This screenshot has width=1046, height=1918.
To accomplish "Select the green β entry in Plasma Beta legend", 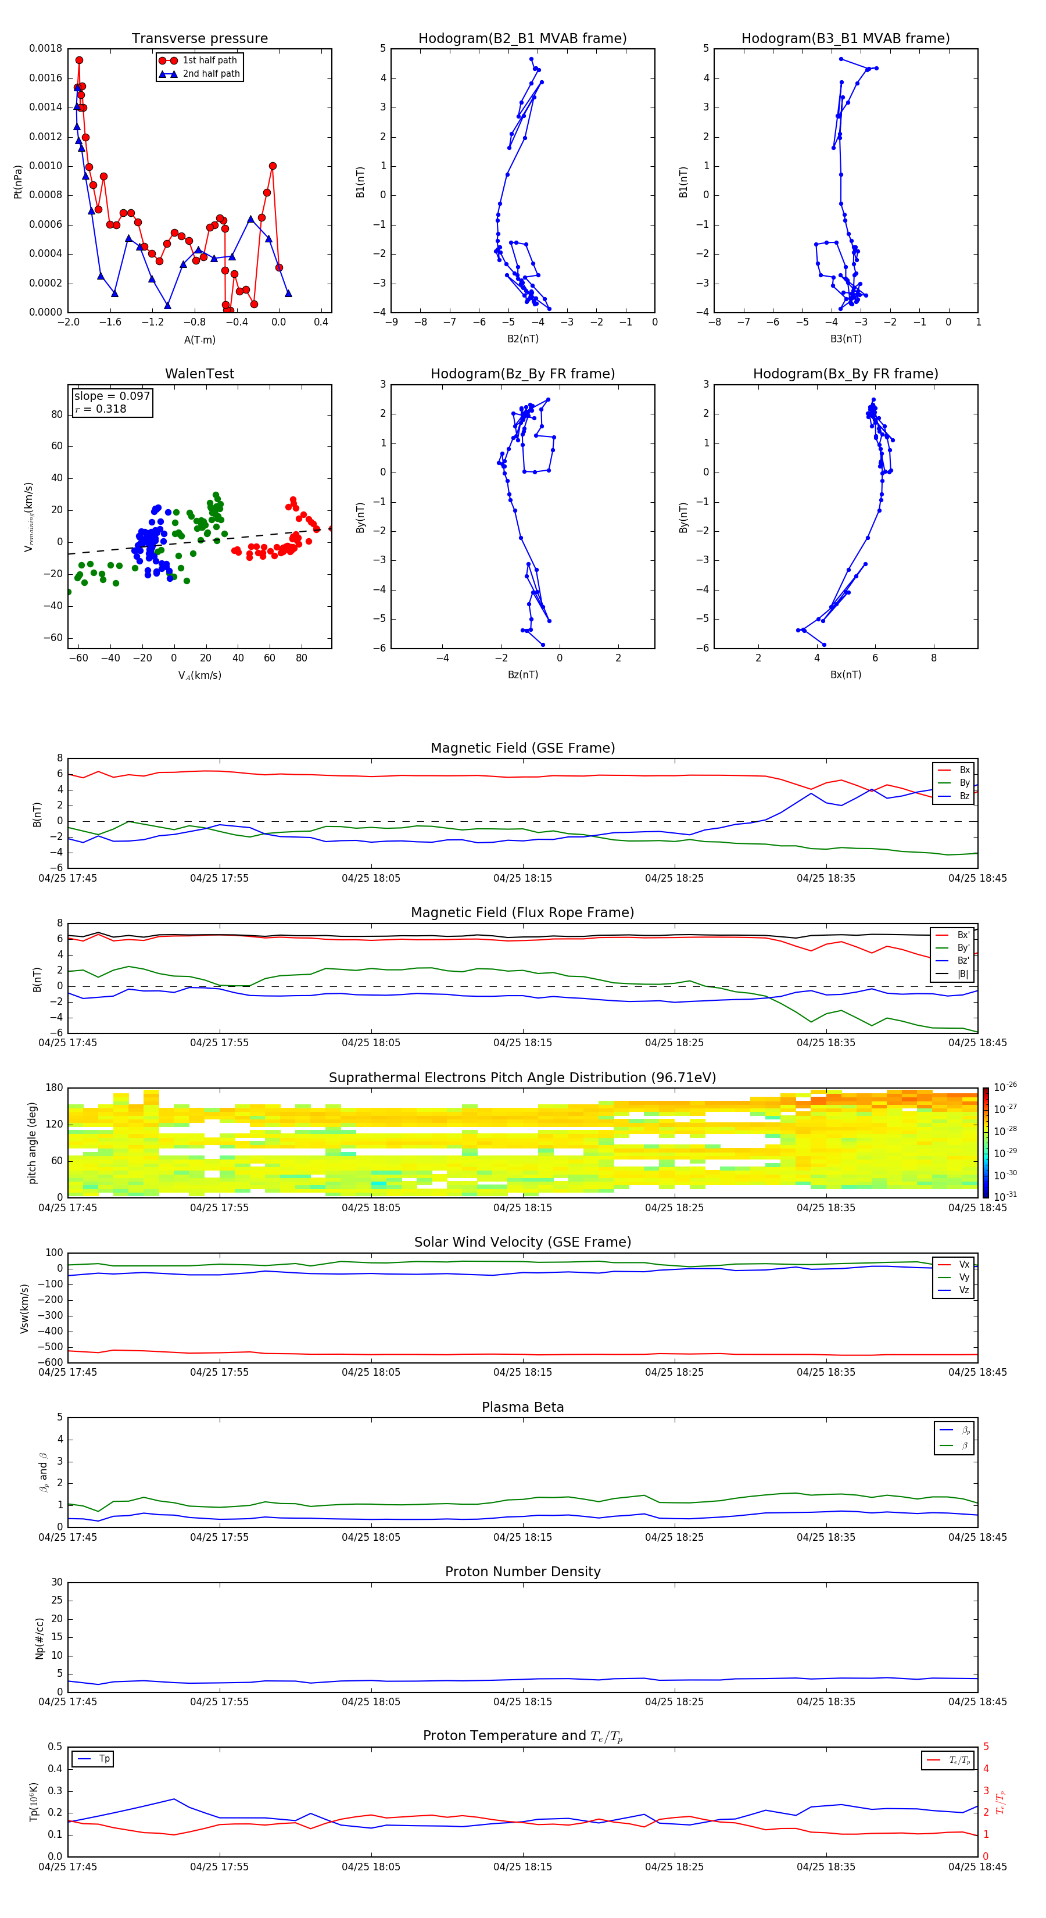I will pos(954,1445).
